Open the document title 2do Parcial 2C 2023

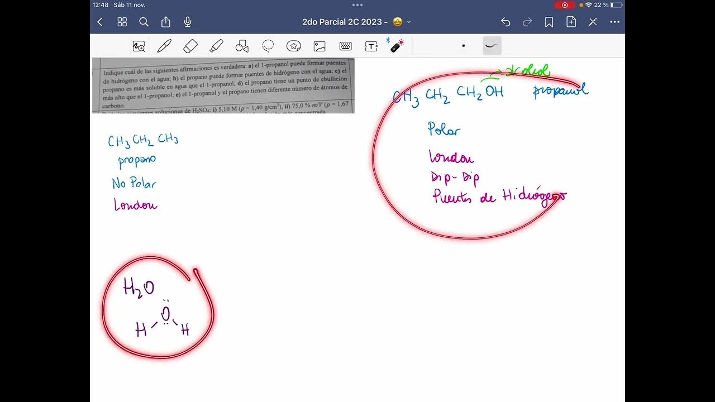click(345, 22)
